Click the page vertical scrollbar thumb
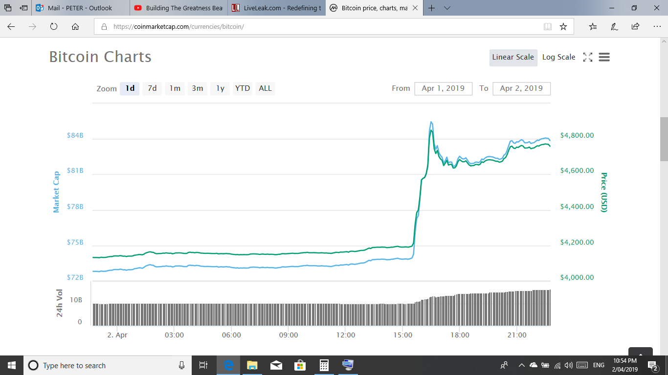668x375 pixels. [x=664, y=139]
